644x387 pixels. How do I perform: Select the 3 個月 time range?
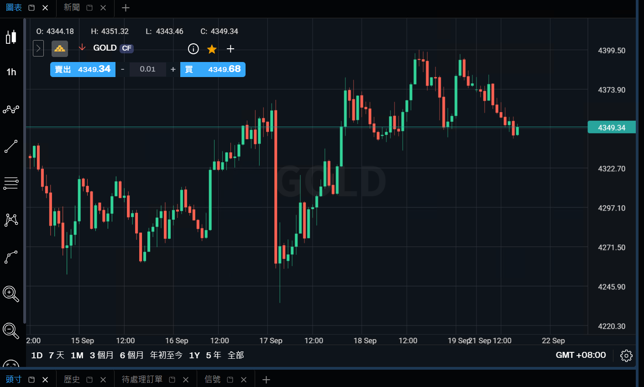click(101, 355)
